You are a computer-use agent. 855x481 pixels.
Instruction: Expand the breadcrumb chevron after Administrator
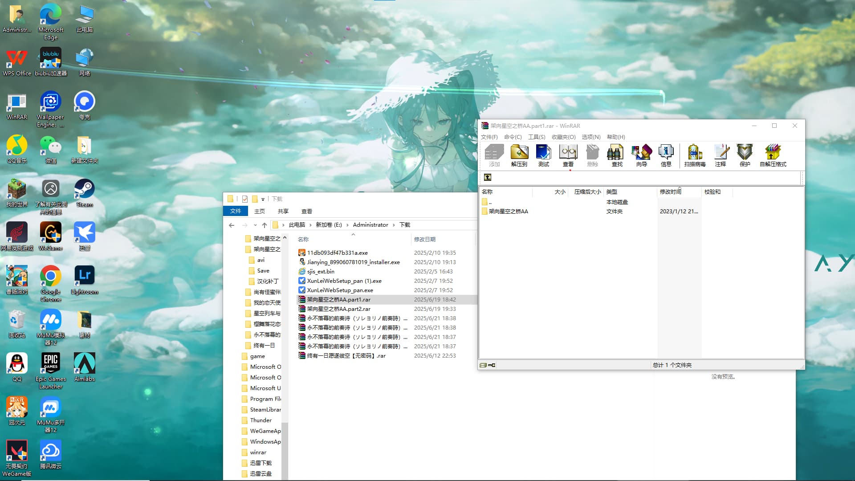(x=394, y=225)
